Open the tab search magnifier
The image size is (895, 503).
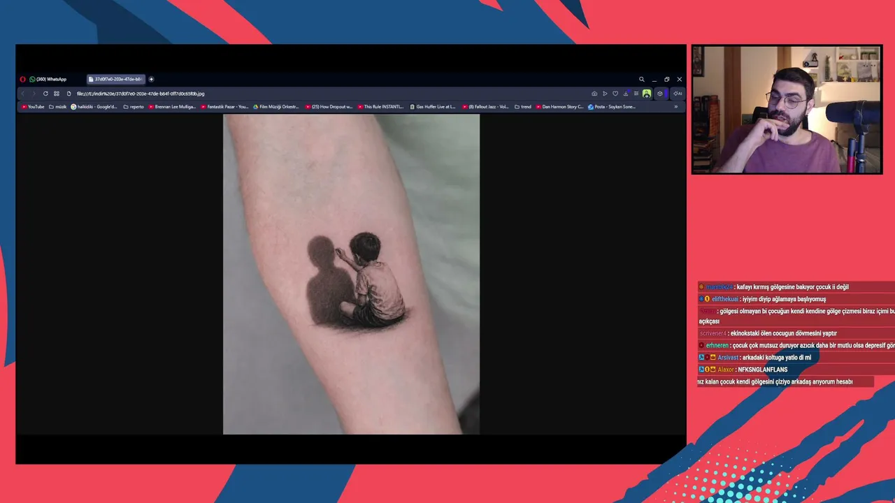(x=641, y=80)
